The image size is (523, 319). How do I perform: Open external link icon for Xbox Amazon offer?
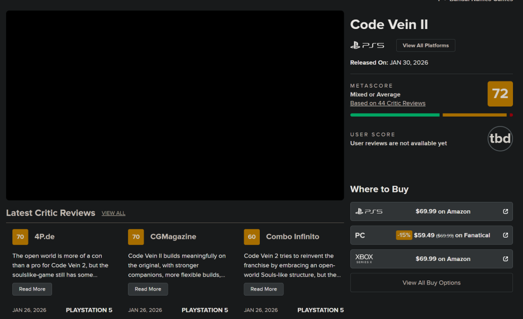click(x=505, y=259)
